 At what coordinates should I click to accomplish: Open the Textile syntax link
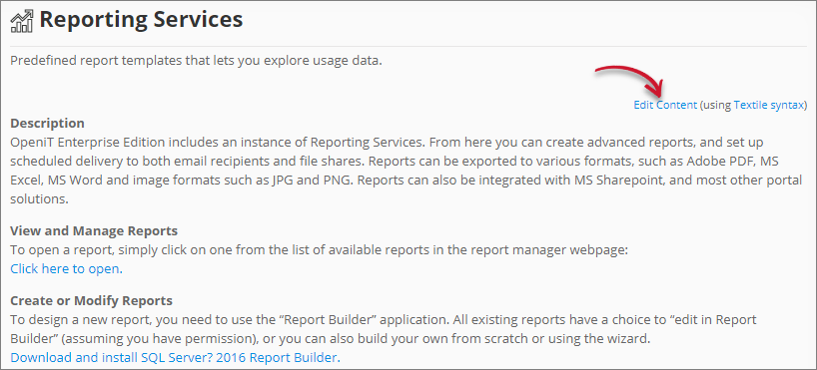click(768, 105)
